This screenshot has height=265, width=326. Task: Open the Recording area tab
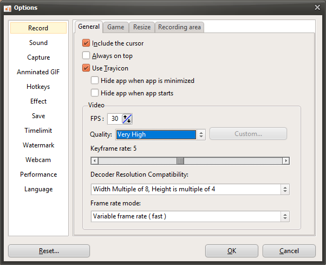click(179, 27)
